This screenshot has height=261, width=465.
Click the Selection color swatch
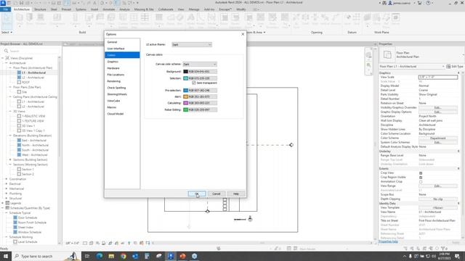click(x=186, y=78)
